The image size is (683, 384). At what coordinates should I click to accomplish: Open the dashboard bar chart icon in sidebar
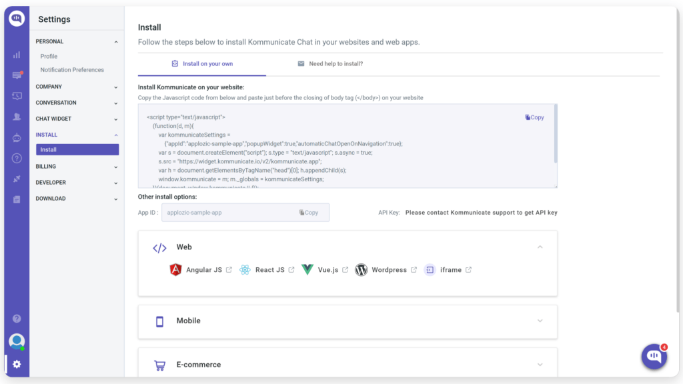[x=17, y=55]
